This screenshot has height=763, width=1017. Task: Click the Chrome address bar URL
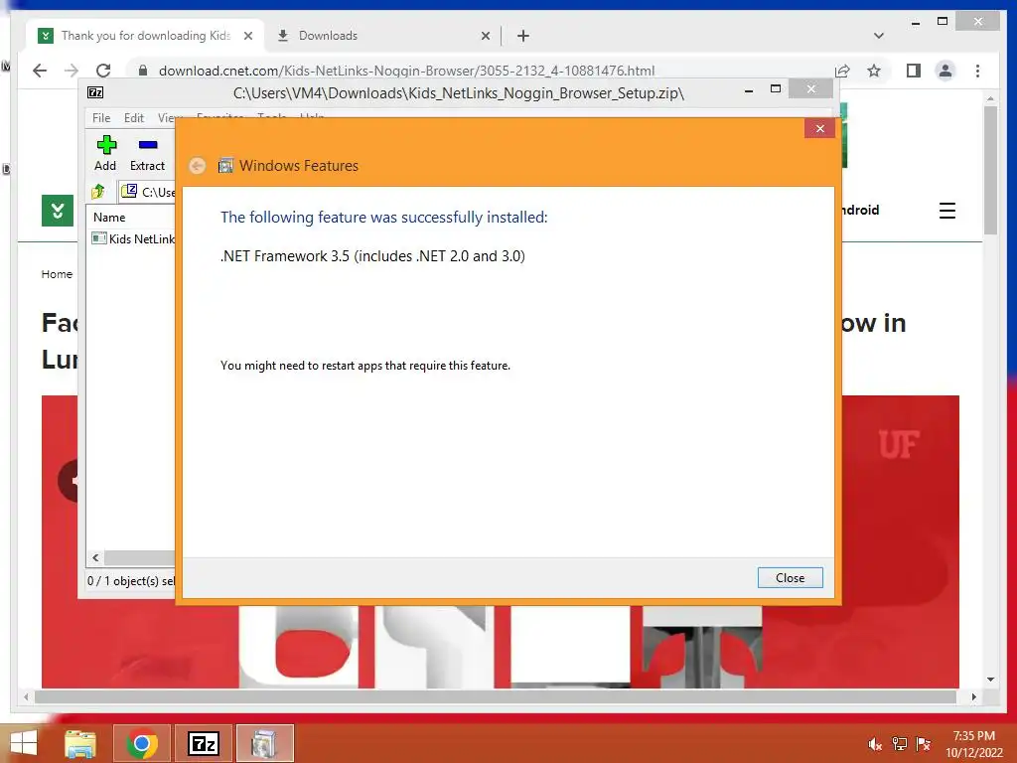coord(406,71)
